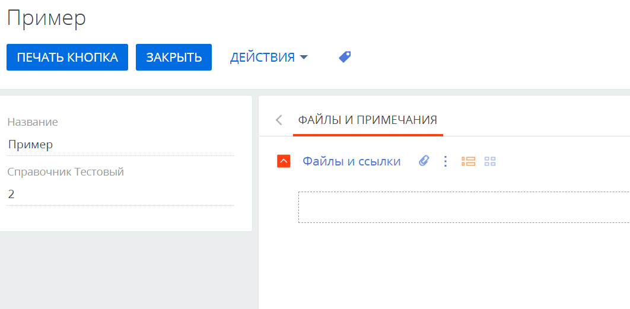Click the Название field with value Пример
This screenshot has width=630, height=309.
(x=120, y=145)
